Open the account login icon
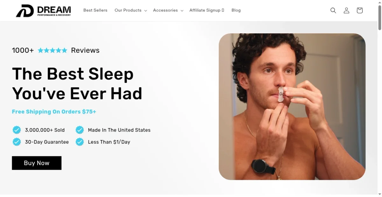Viewport: 382px width, 197px height. coord(346,10)
